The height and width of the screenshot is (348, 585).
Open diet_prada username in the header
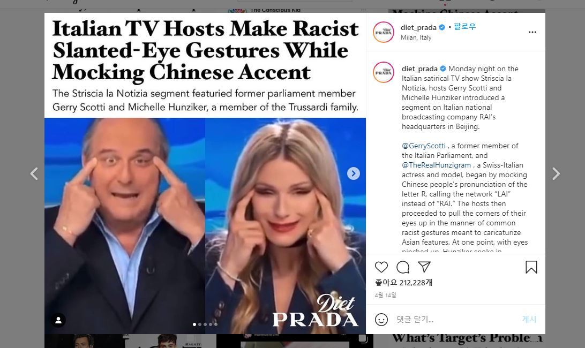[418, 27]
